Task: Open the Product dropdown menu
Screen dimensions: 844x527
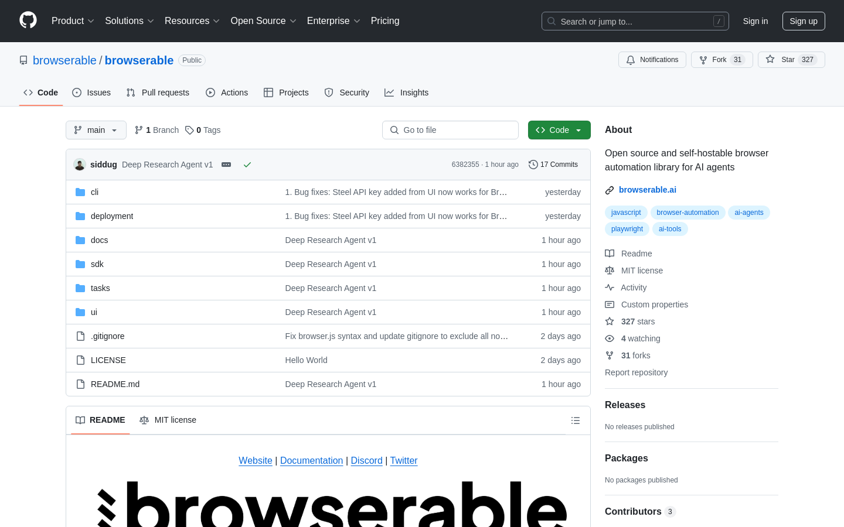Action: point(73,20)
